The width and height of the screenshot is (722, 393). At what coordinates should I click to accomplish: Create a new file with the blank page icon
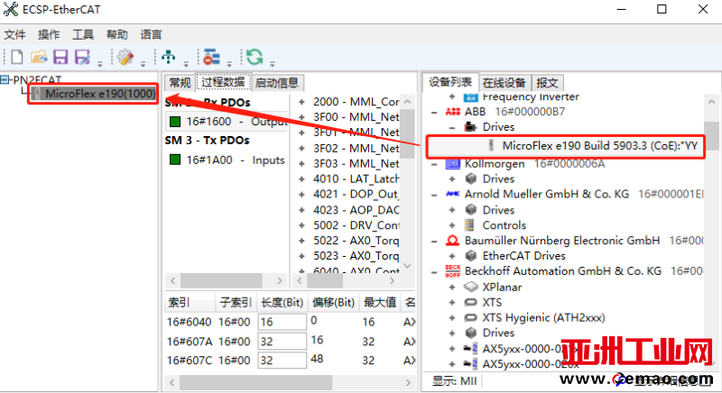pyautogui.click(x=17, y=57)
